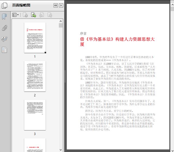
Task: Open the thumbnail options dropdown menu
Action: [15, 15]
